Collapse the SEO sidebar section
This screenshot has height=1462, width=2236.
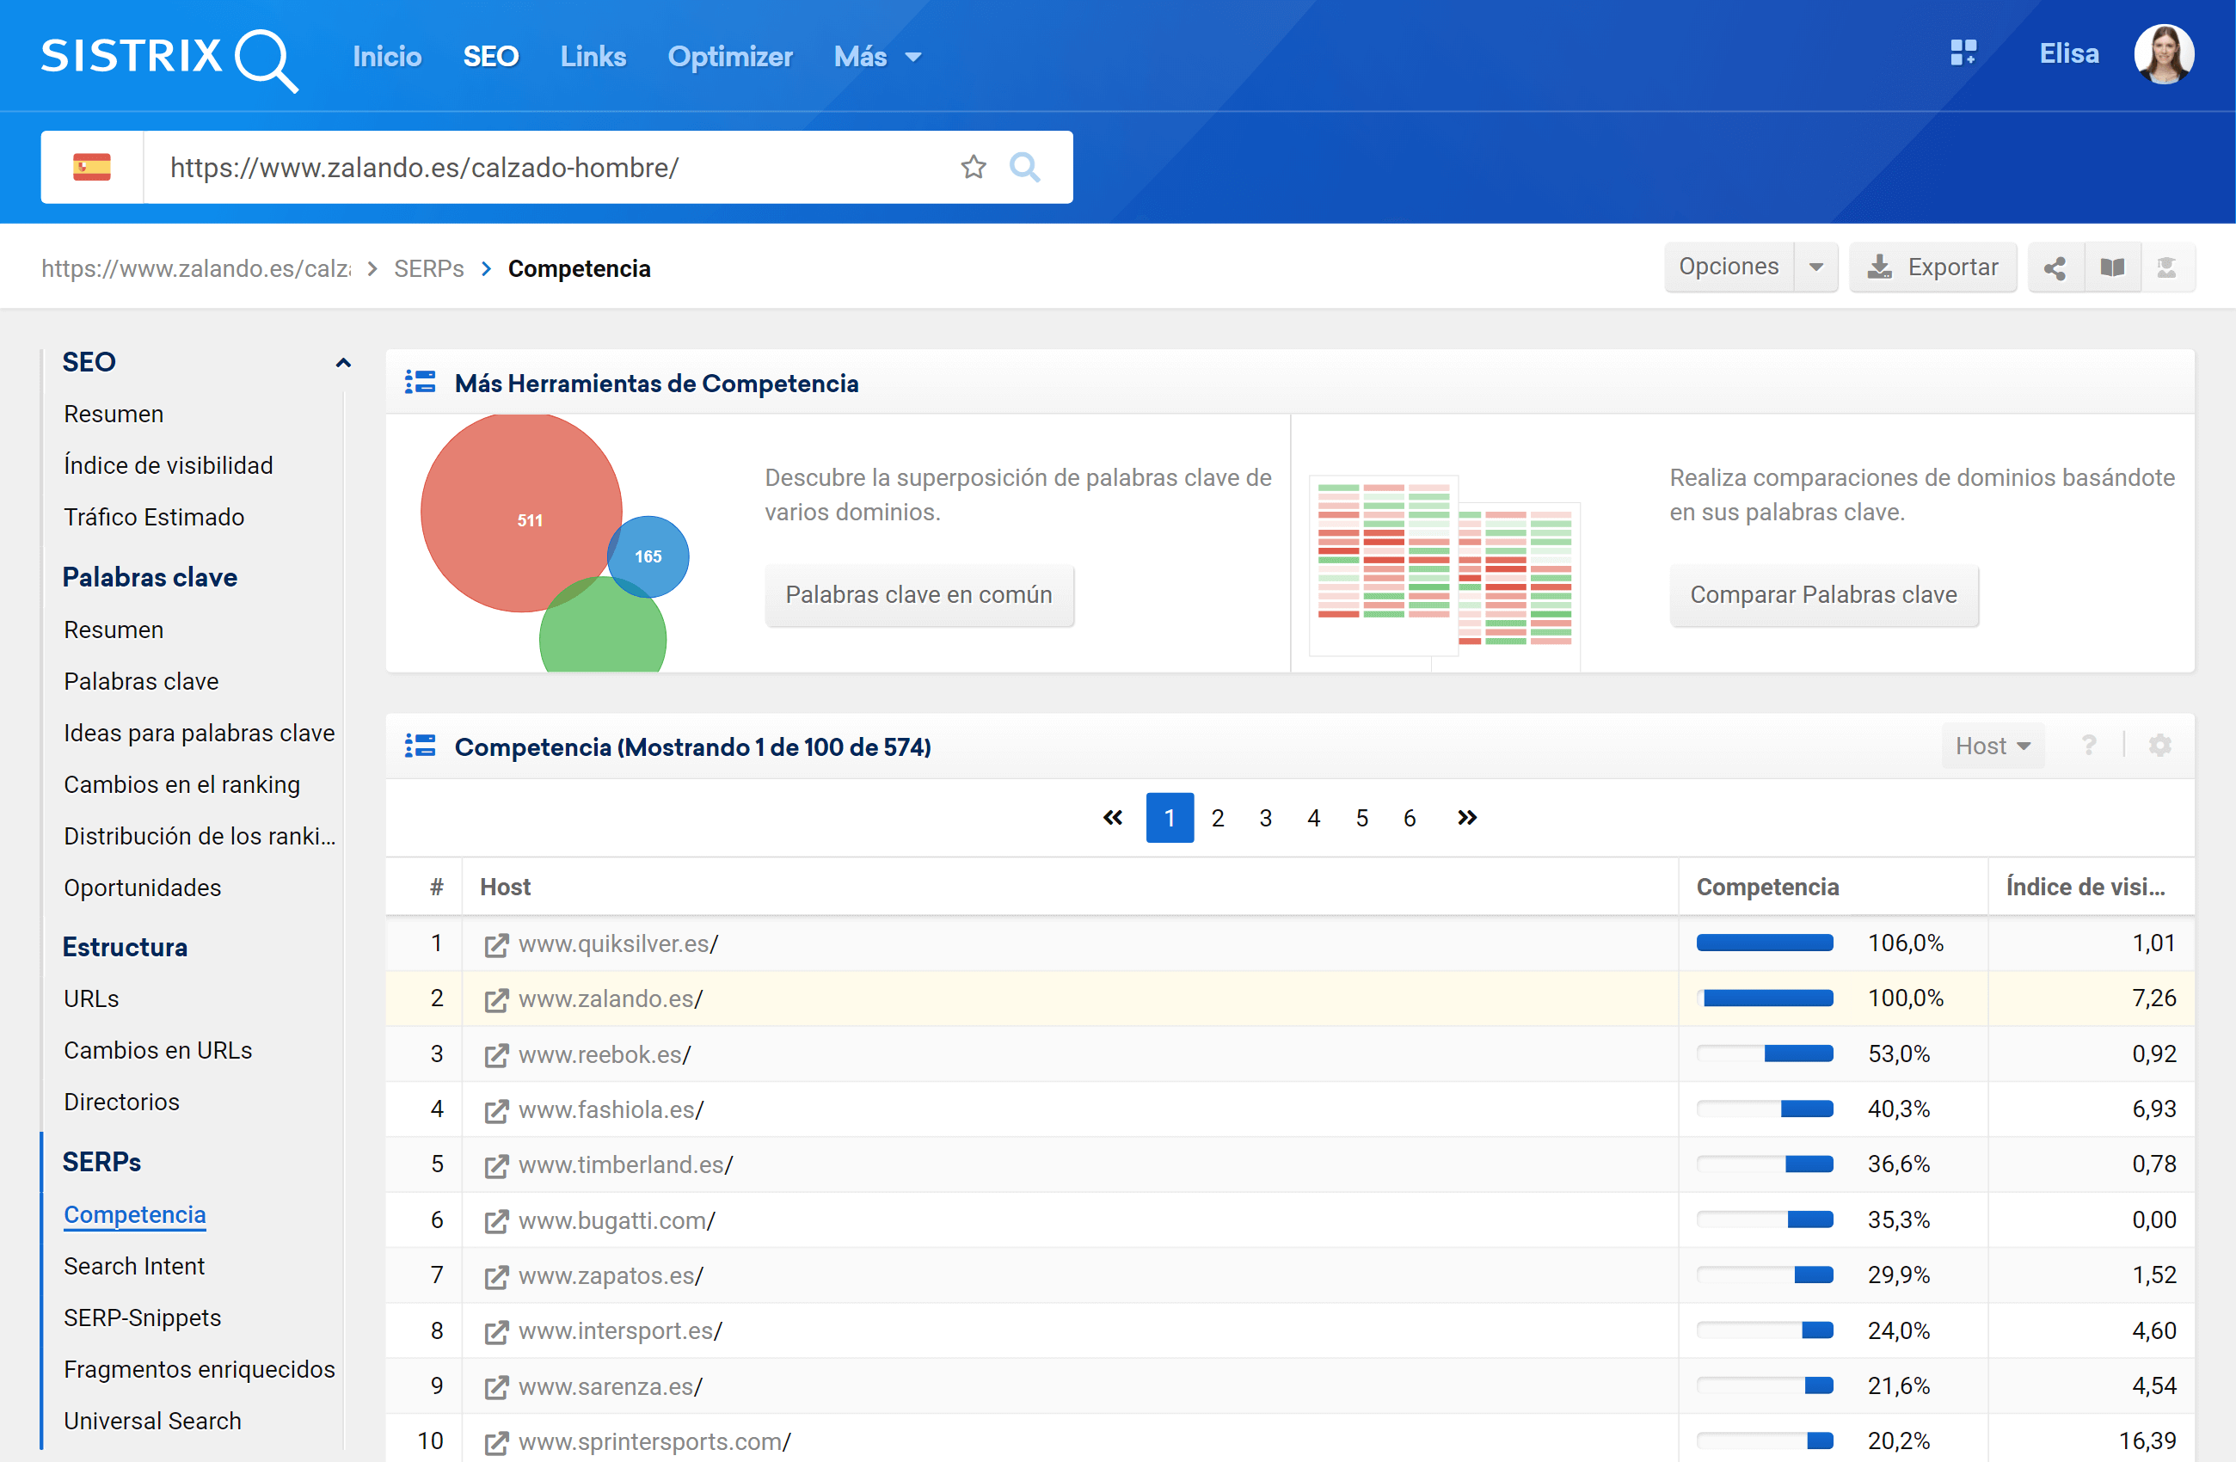pyautogui.click(x=343, y=363)
